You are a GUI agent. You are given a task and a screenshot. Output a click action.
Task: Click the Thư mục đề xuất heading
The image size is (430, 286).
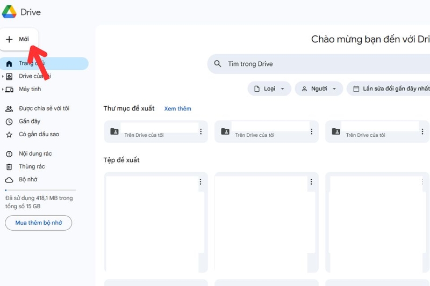[x=129, y=108]
